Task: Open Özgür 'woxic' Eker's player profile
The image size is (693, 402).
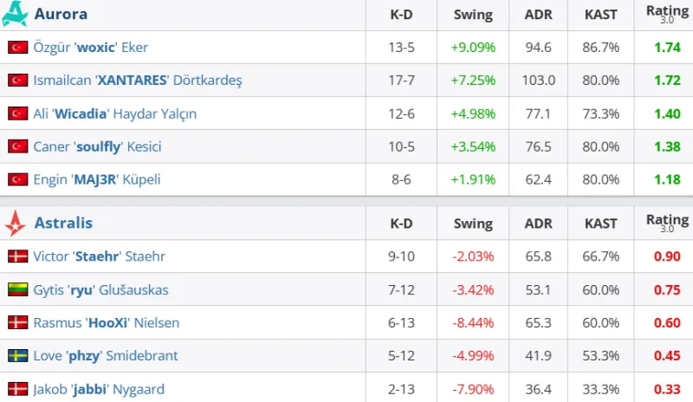Action: coord(91,48)
